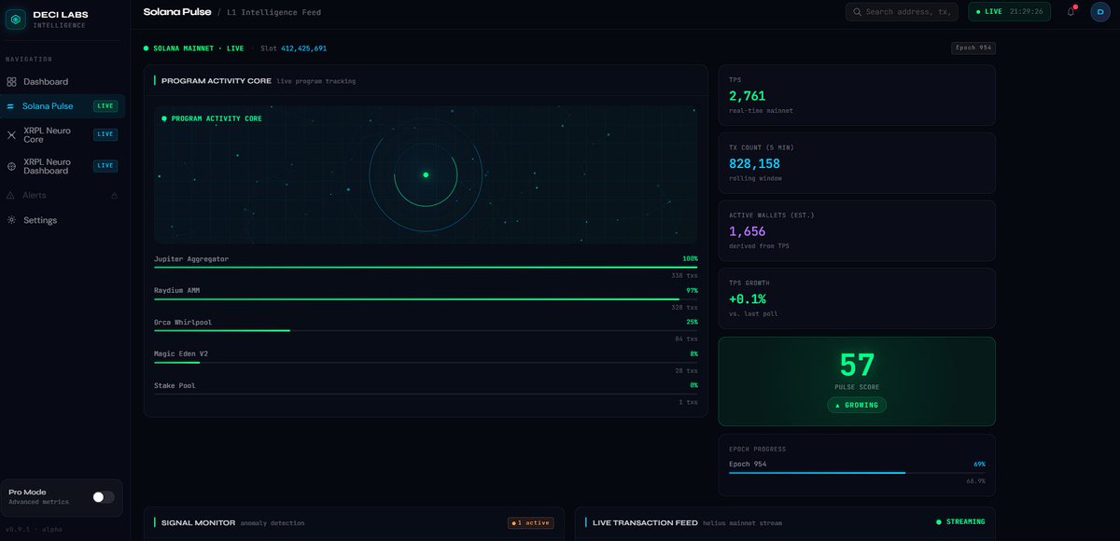Click the XRPL Neuro Dashboard globe icon
This screenshot has width=1120, height=541.
point(11,166)
